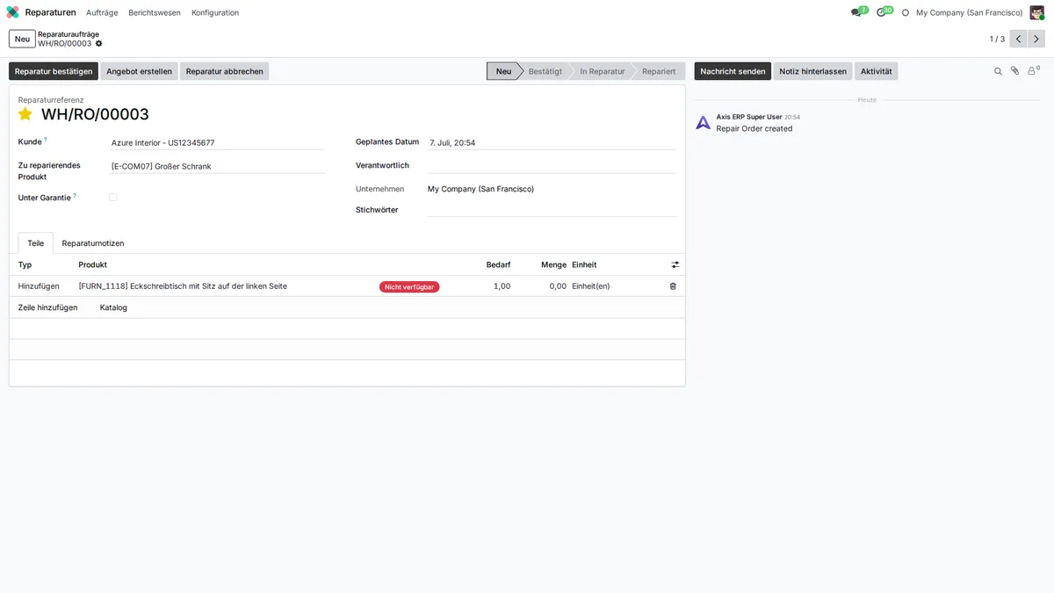Click Angebot erstellen button
Image resolution: width=1054 pixels, height=593 pixels.
coord(140,71)
